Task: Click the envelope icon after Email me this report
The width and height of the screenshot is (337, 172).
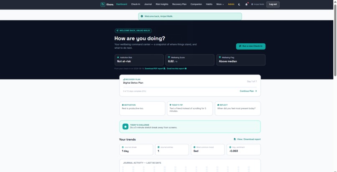Action: (186, 69)
